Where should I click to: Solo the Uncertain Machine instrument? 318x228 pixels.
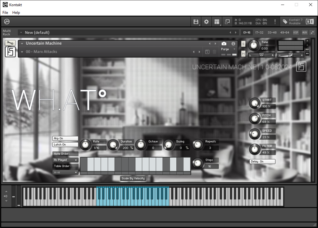243,44
